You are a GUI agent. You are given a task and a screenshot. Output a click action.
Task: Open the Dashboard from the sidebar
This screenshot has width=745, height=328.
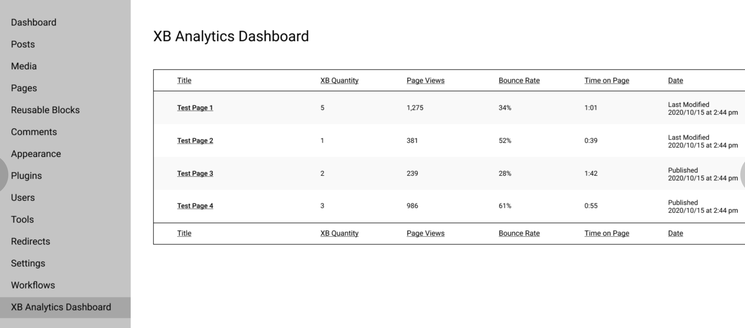(33, 22)
